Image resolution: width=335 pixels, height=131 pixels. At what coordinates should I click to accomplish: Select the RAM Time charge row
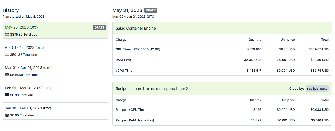(222, 60)
